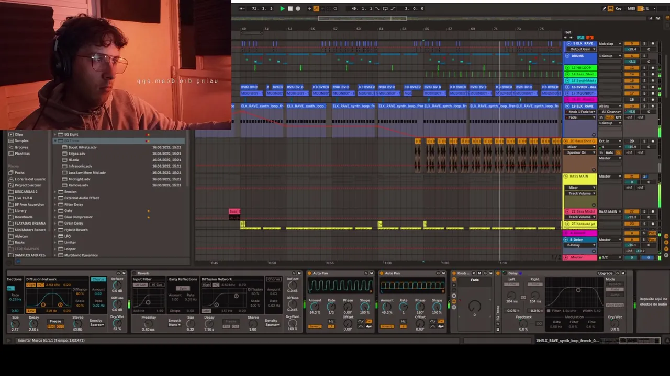
Task: Adjust first Auto Pan Amount knob 64.3 %
Action: point(315,307)
